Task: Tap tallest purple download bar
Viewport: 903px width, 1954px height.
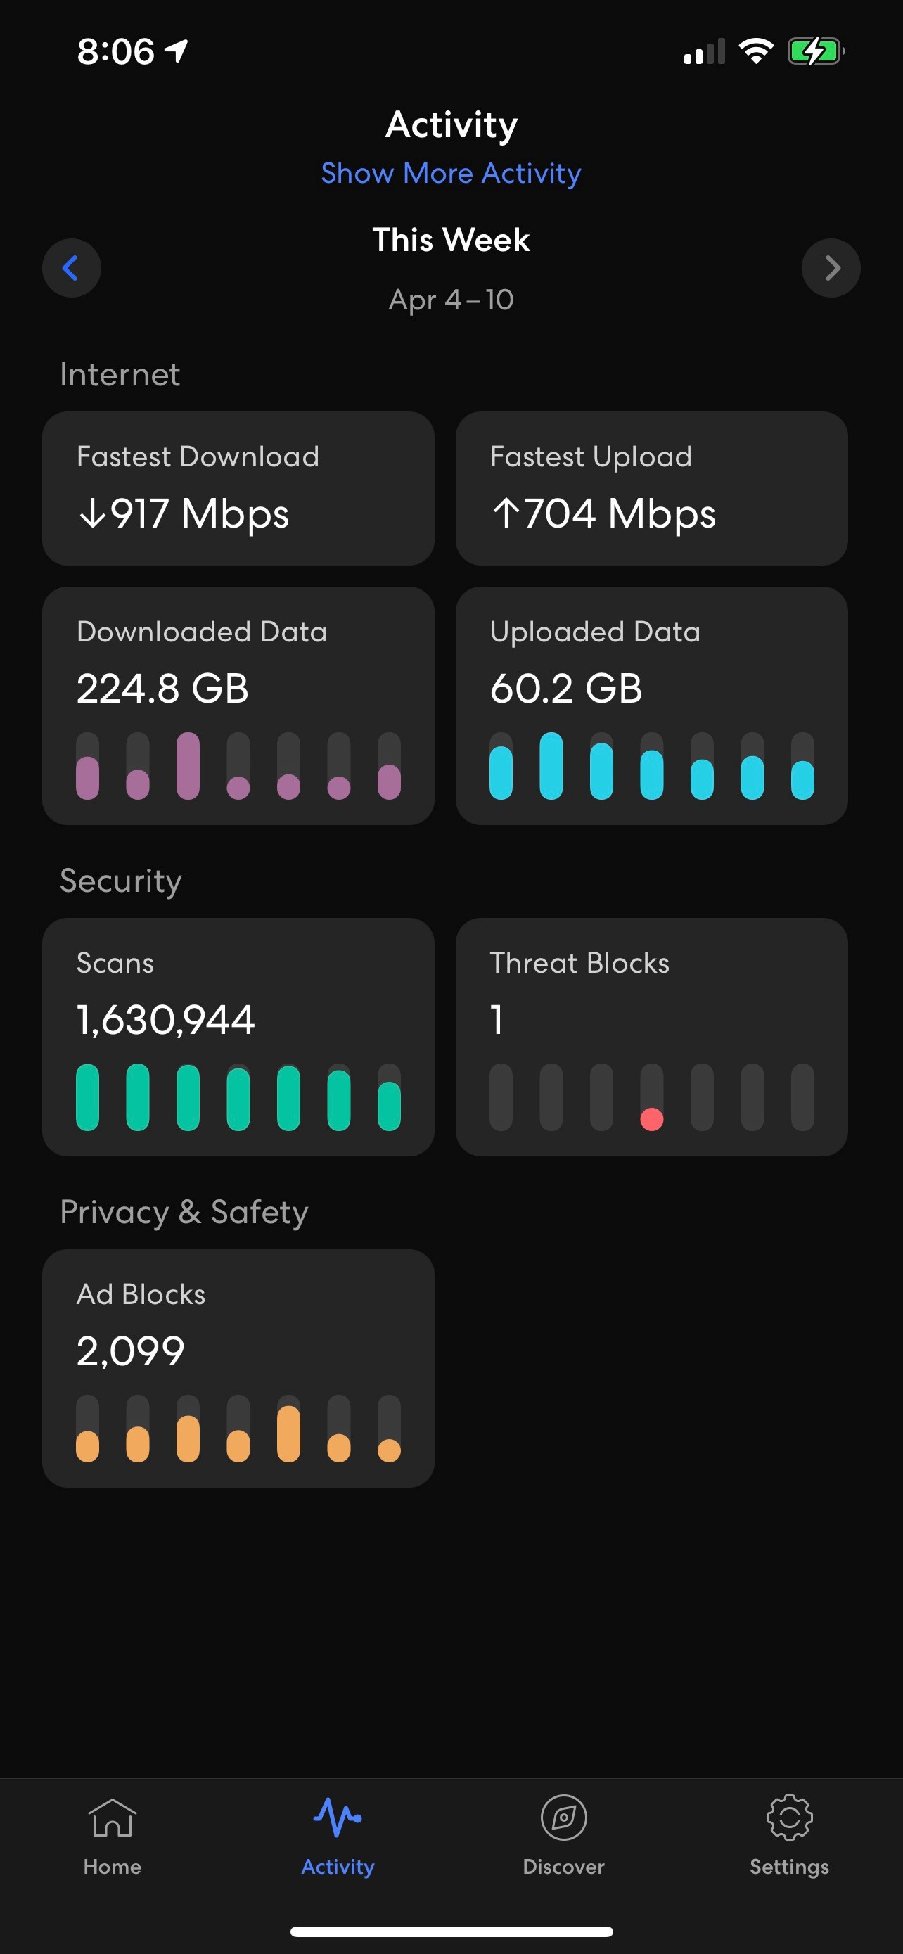Action: [188, 765]
